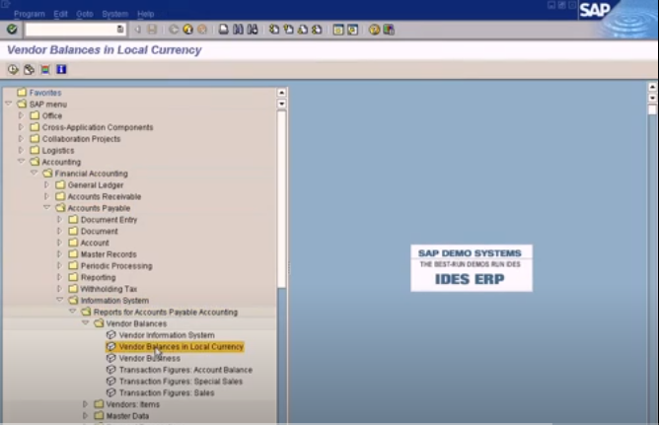Select the Vendor Business report

150,358
